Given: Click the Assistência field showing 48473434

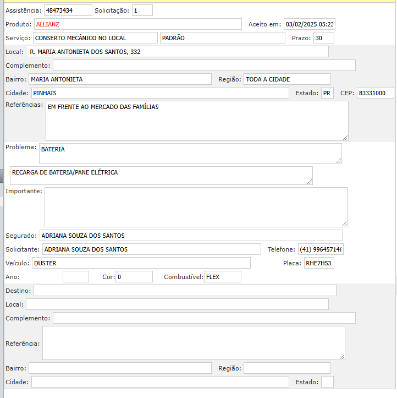Looking at the screenshot, I should click(68, 10).
